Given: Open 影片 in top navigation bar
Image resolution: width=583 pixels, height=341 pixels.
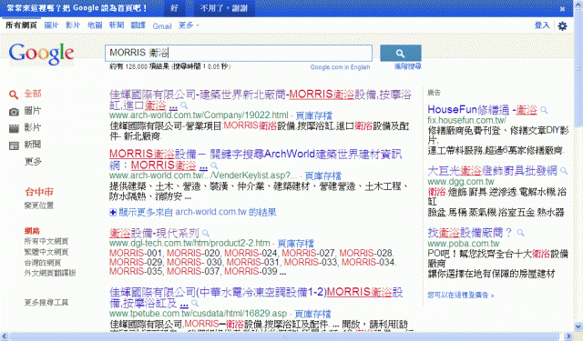Looking at the screenshot, I should (73, 25).
